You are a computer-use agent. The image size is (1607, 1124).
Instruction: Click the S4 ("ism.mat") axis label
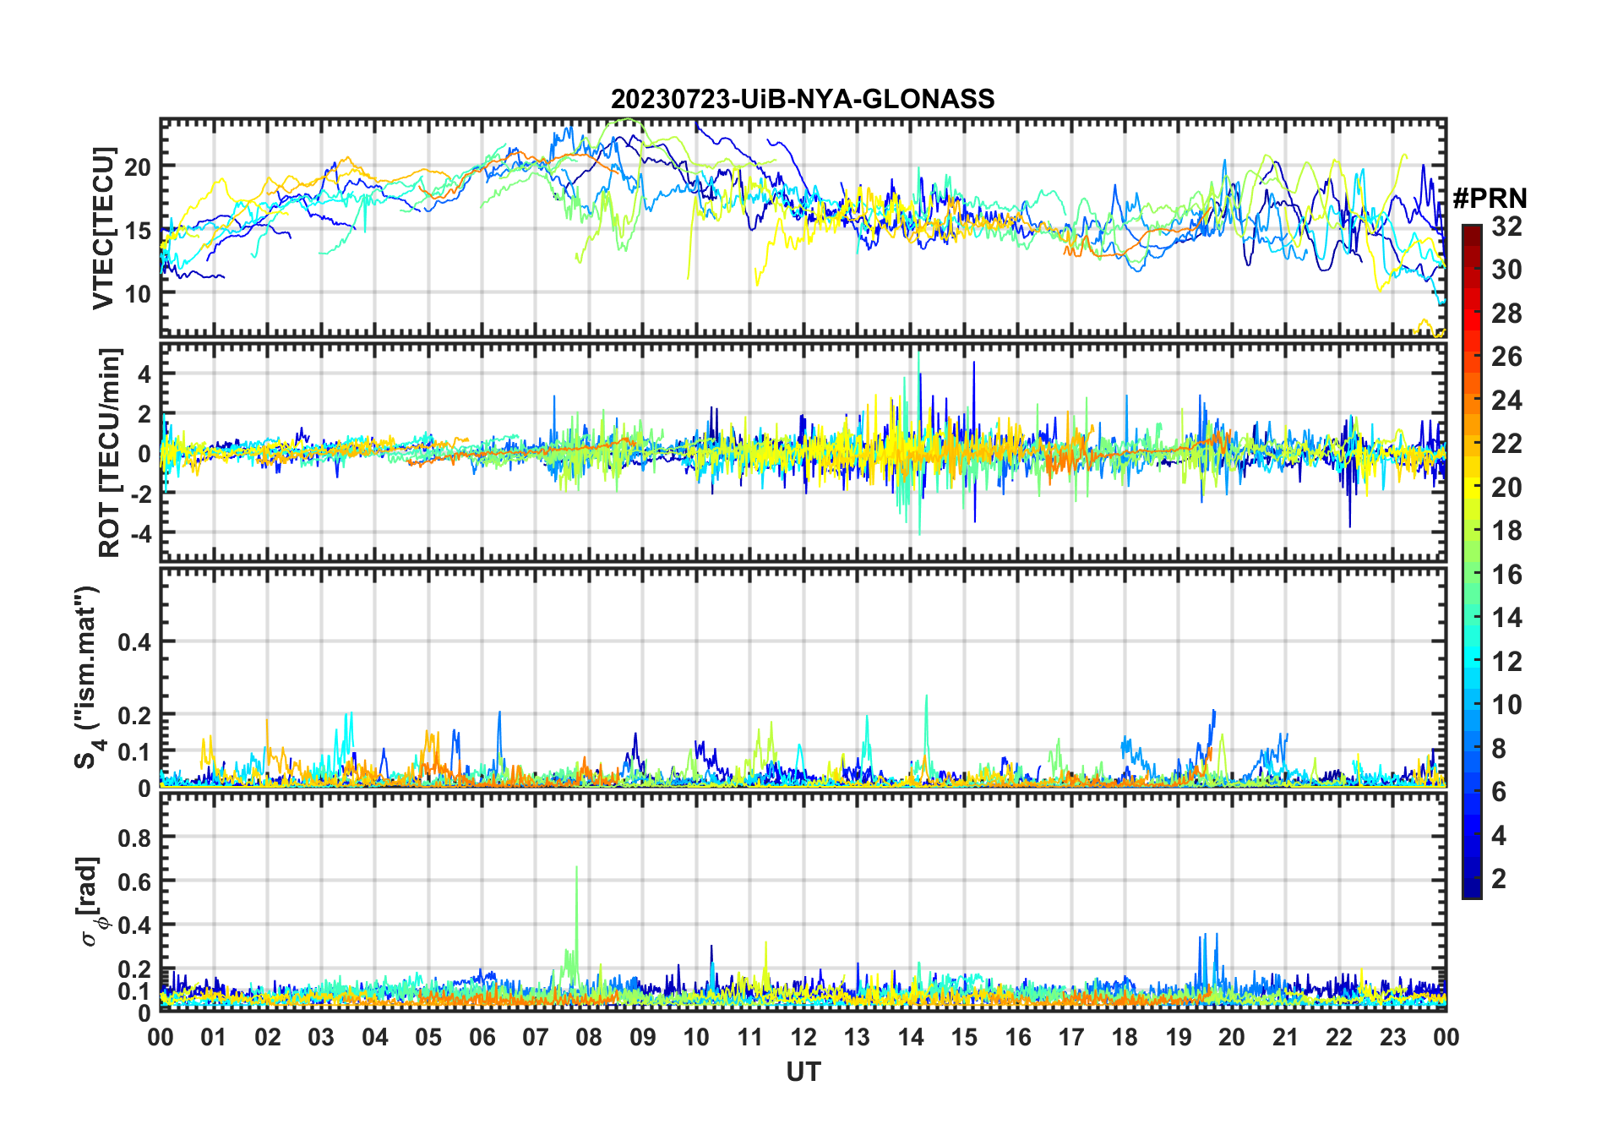click(87, 677)
